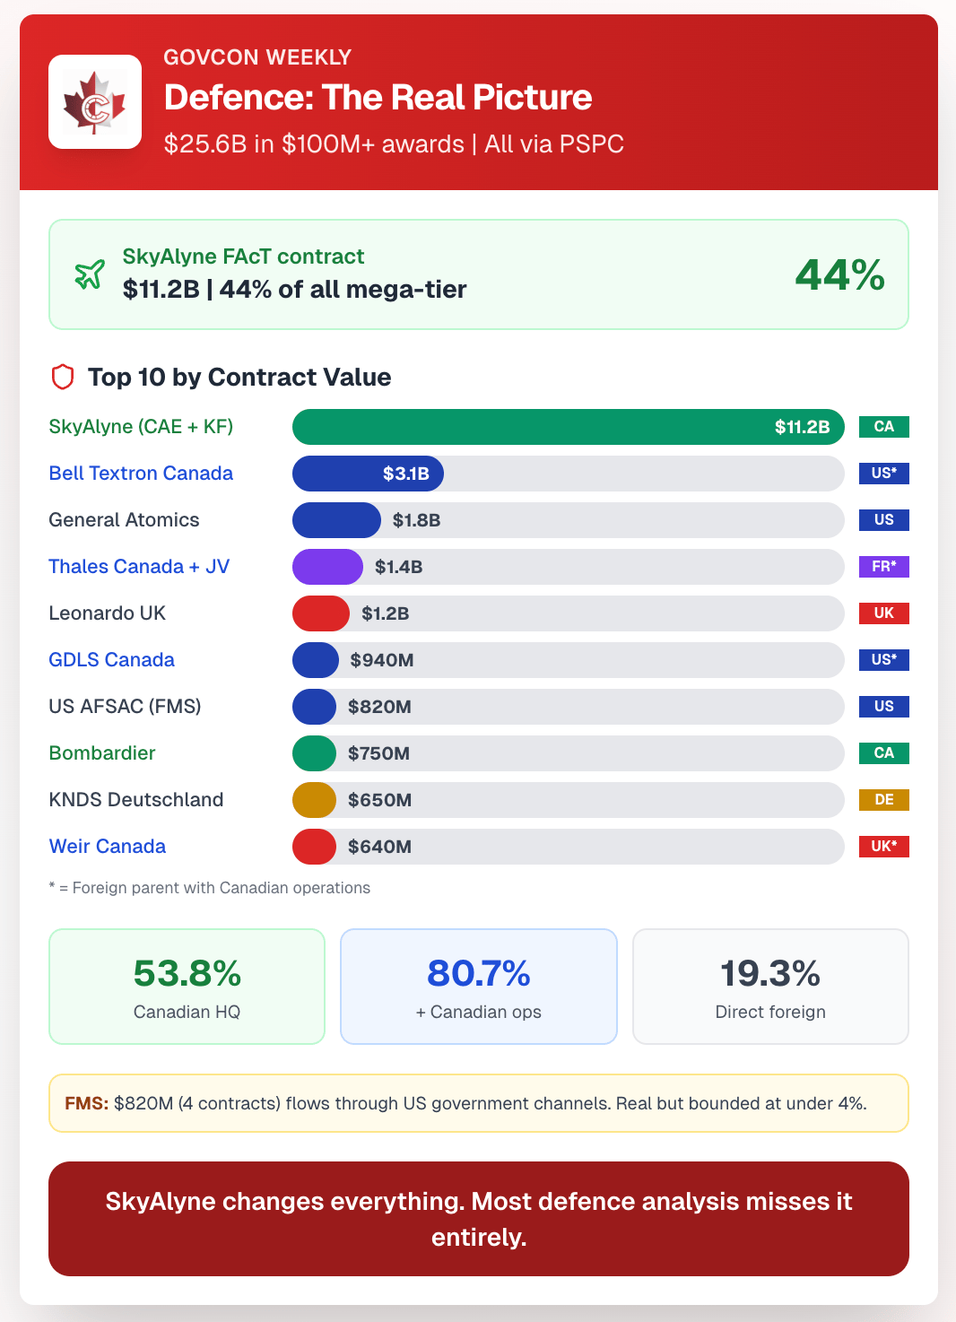Select the 19.3% Direct foreign card
956x1322 pixels.
(x=770, y=987)
